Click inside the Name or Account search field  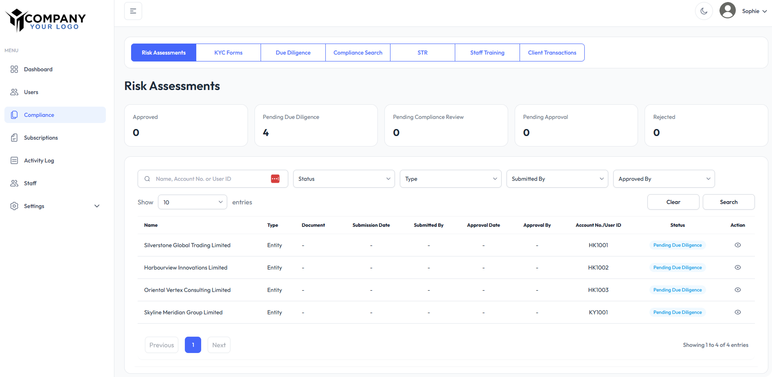[x=204, y=178]
